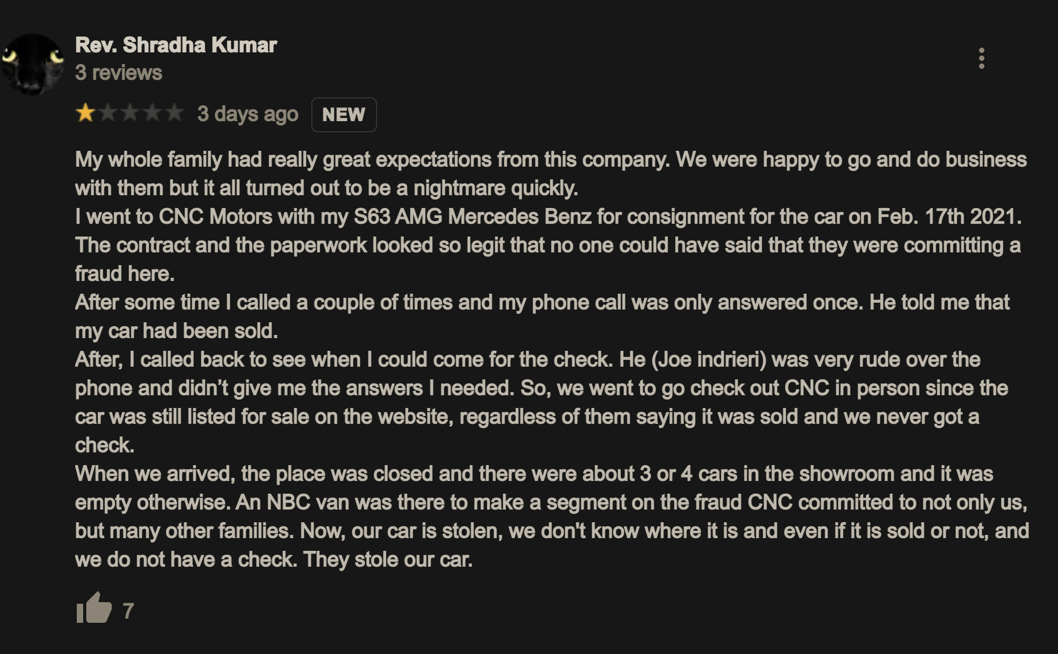This screenshot has width=1058, height=654.
Task: Click the third gray rating star
Action: (130, 113)
